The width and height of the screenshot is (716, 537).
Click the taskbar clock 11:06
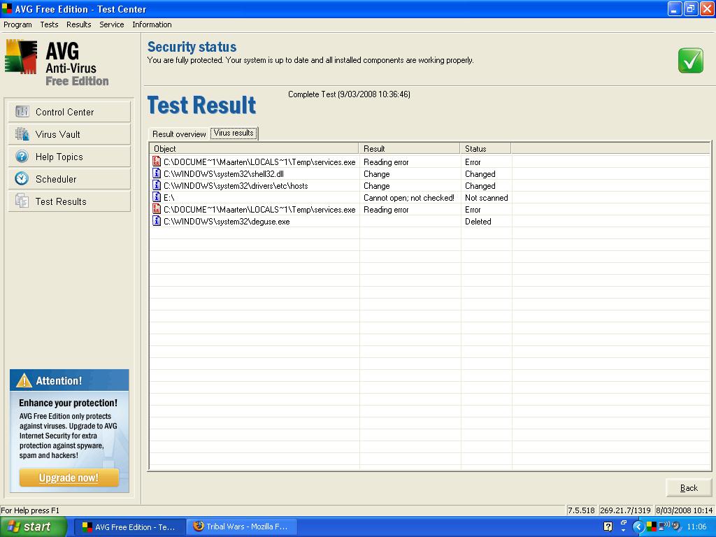click(x=696, y=527)
